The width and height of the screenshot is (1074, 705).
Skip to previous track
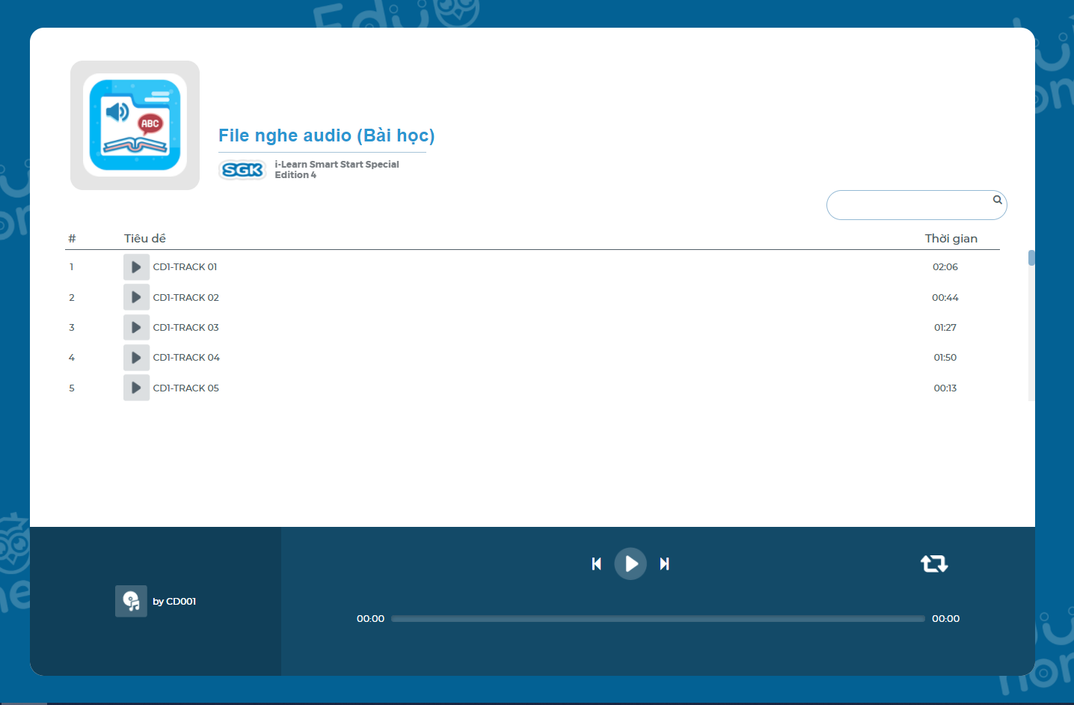[x=596, y=564]
